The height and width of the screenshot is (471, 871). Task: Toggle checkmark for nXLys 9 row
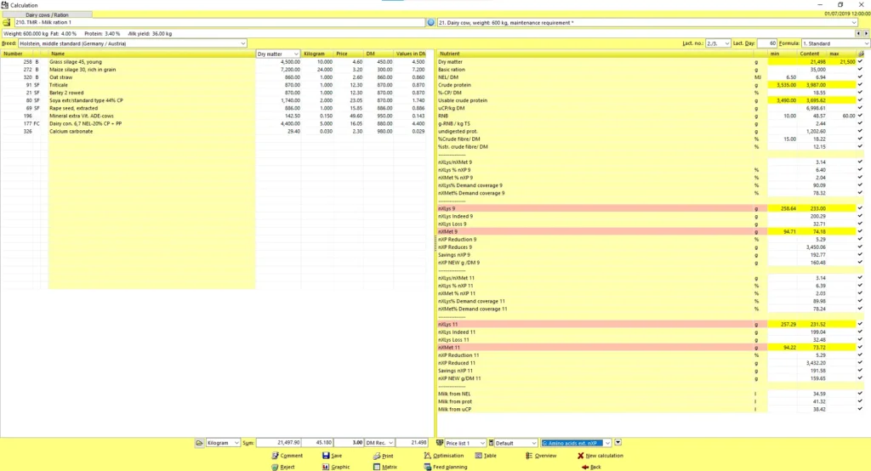tap(861, 208)
